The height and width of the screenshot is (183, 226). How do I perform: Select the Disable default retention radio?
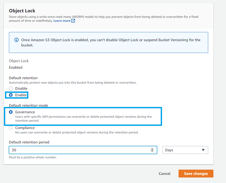(11, 88)
